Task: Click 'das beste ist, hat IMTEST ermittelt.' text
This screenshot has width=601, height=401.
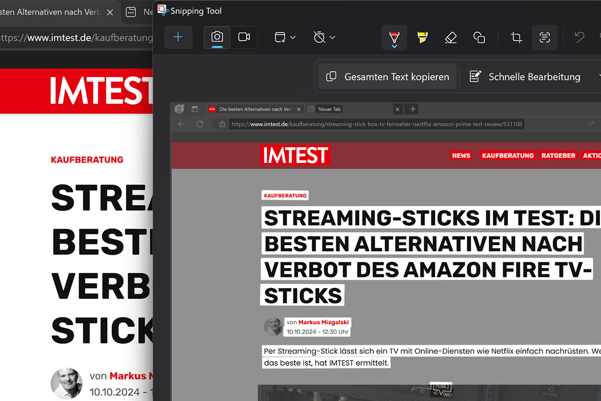Action: (326, 363)
